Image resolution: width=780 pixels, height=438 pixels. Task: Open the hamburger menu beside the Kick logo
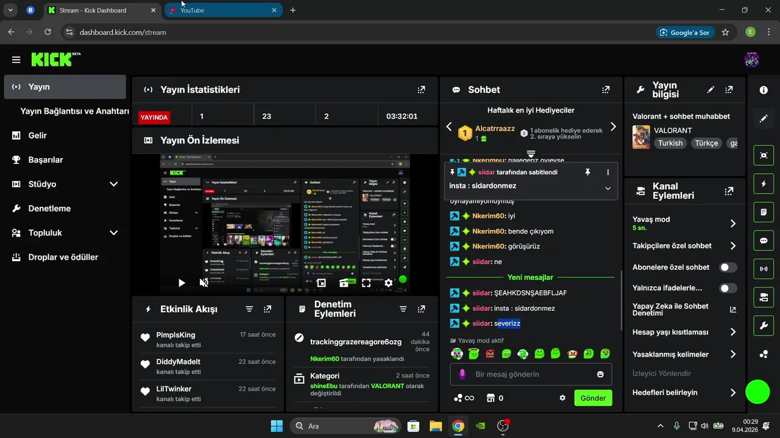pos(16,60)
